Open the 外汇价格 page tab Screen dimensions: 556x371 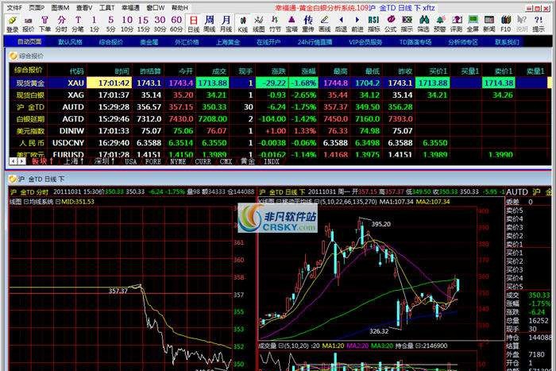187,42
